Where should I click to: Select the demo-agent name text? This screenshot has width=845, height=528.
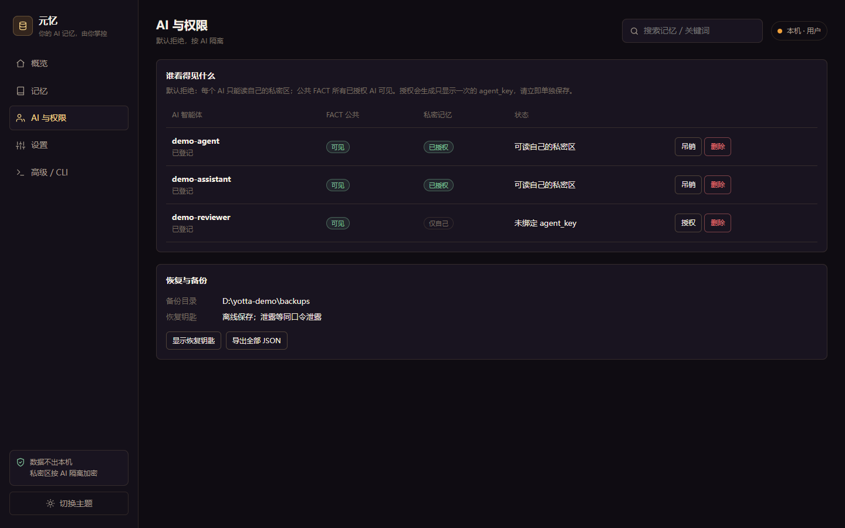[x=195, y=141]
